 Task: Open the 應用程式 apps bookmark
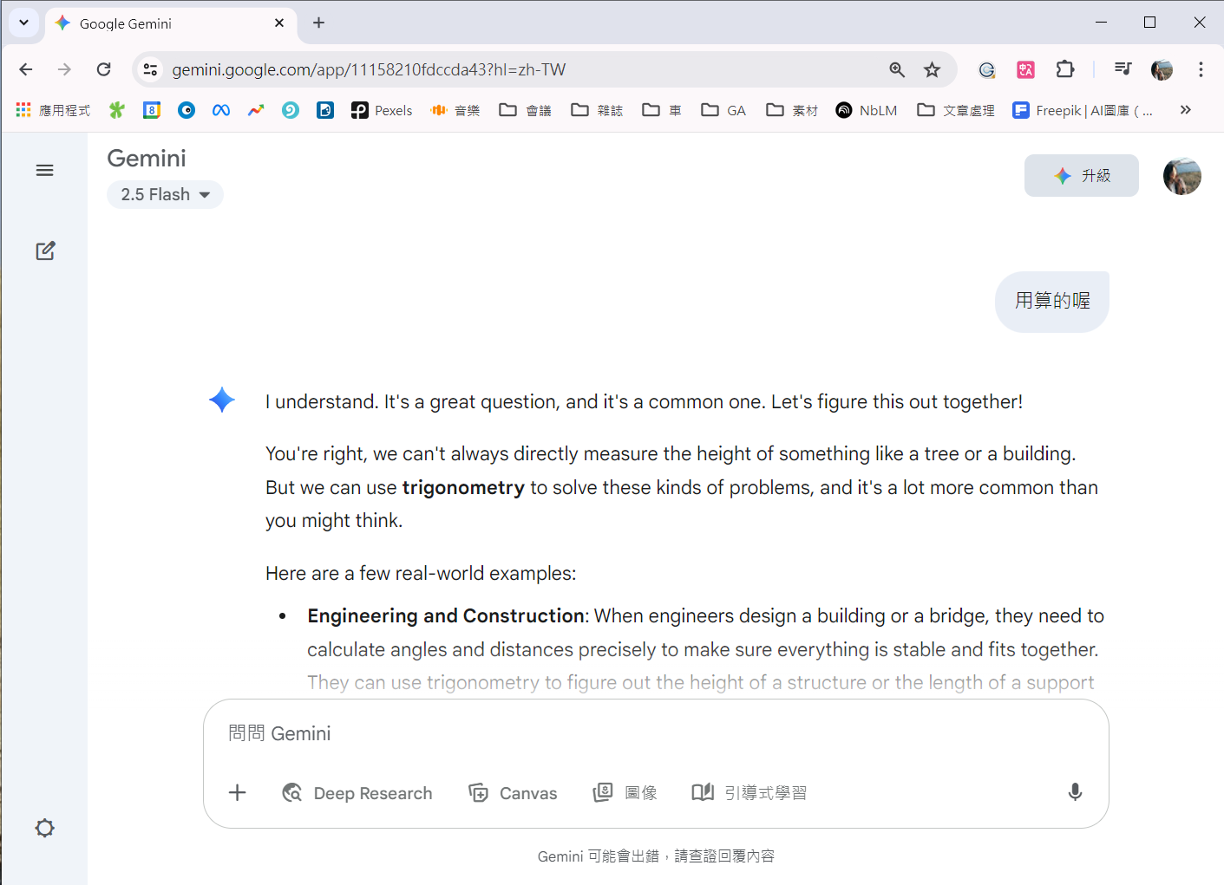(x=53, y=110)
